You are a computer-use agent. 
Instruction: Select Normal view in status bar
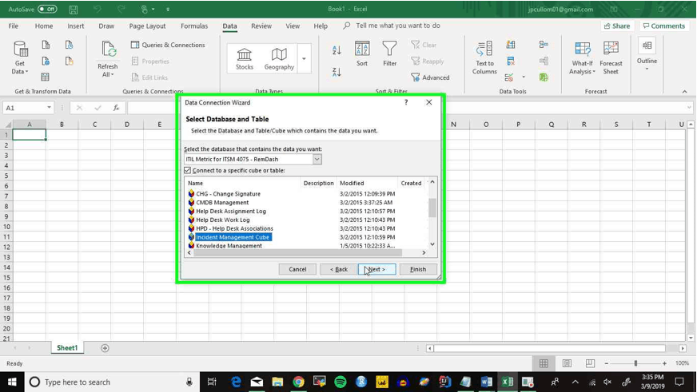(x=544, y=363)
